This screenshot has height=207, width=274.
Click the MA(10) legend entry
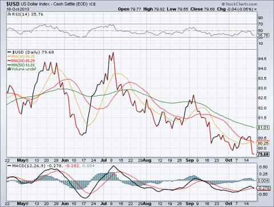click(x=21, y=56)
